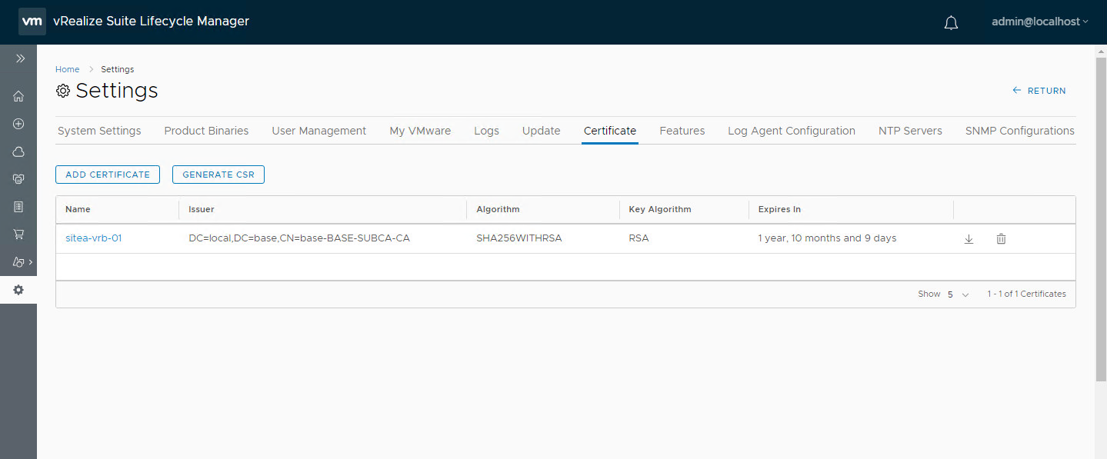Screen dimensions: 1107x459
Task: Click the Generate CSR button
Action: click(x=218, y=175)
